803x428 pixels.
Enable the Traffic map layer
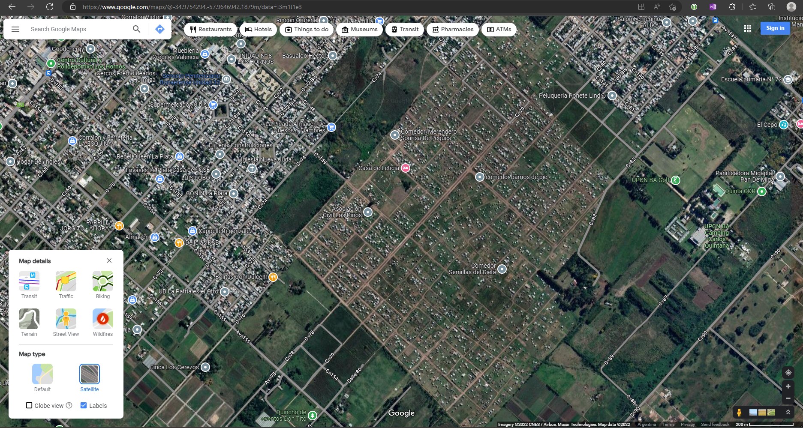click(x=66, y=284)
